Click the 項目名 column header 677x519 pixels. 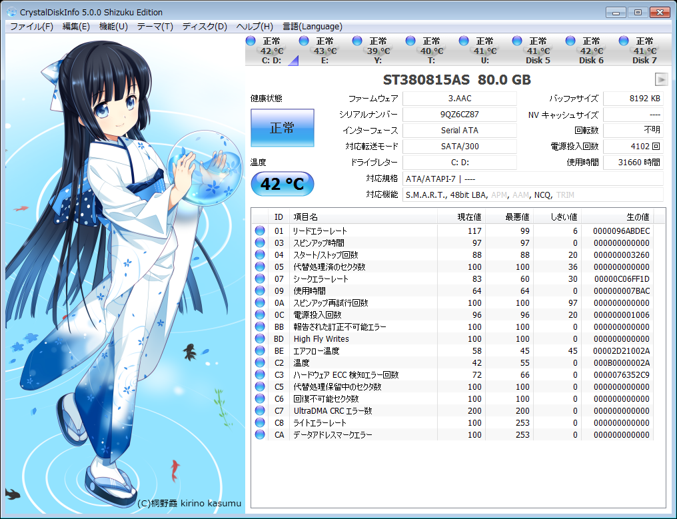(x=364, y=217)
